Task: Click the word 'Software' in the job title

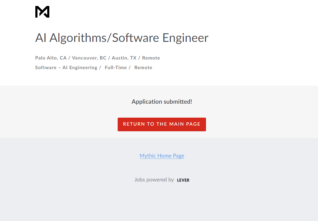Action: 136,38
